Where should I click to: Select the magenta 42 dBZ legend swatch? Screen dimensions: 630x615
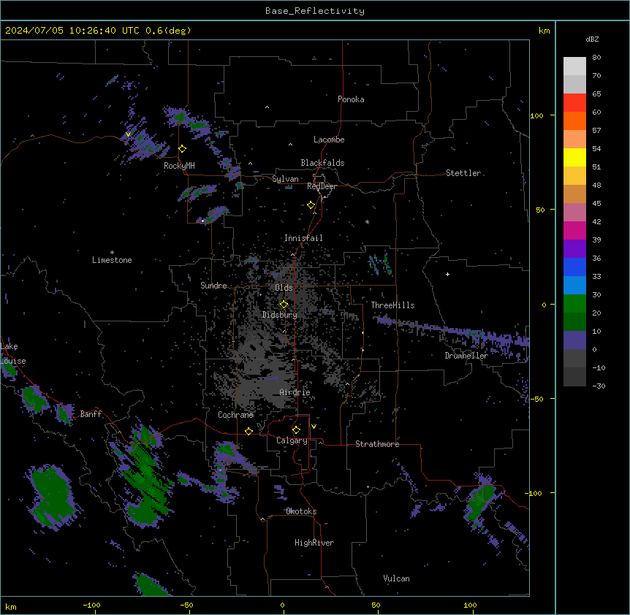coord(574,230)
